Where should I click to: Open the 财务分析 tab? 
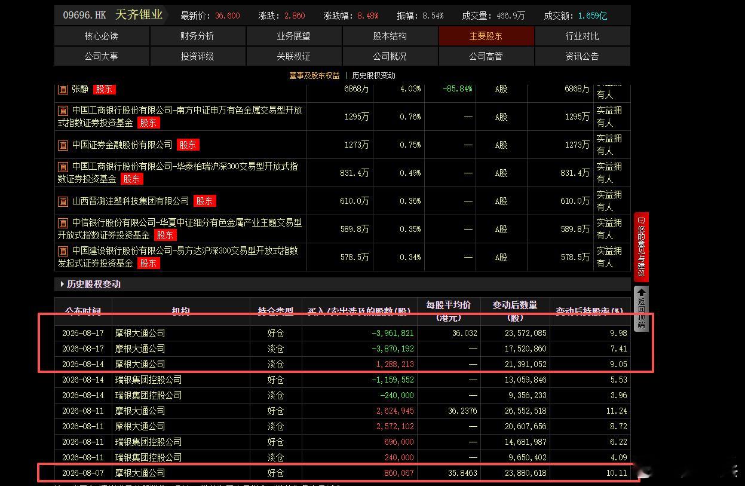point(197,36)
